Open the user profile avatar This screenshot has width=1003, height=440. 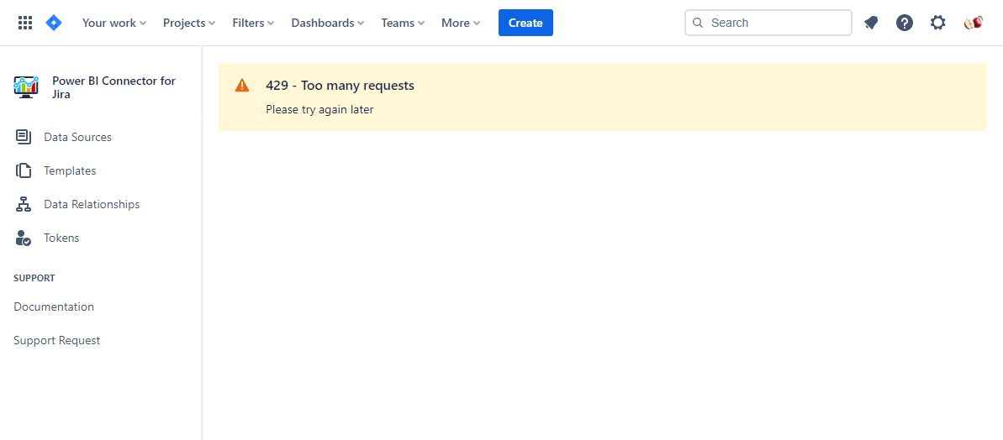973,23
